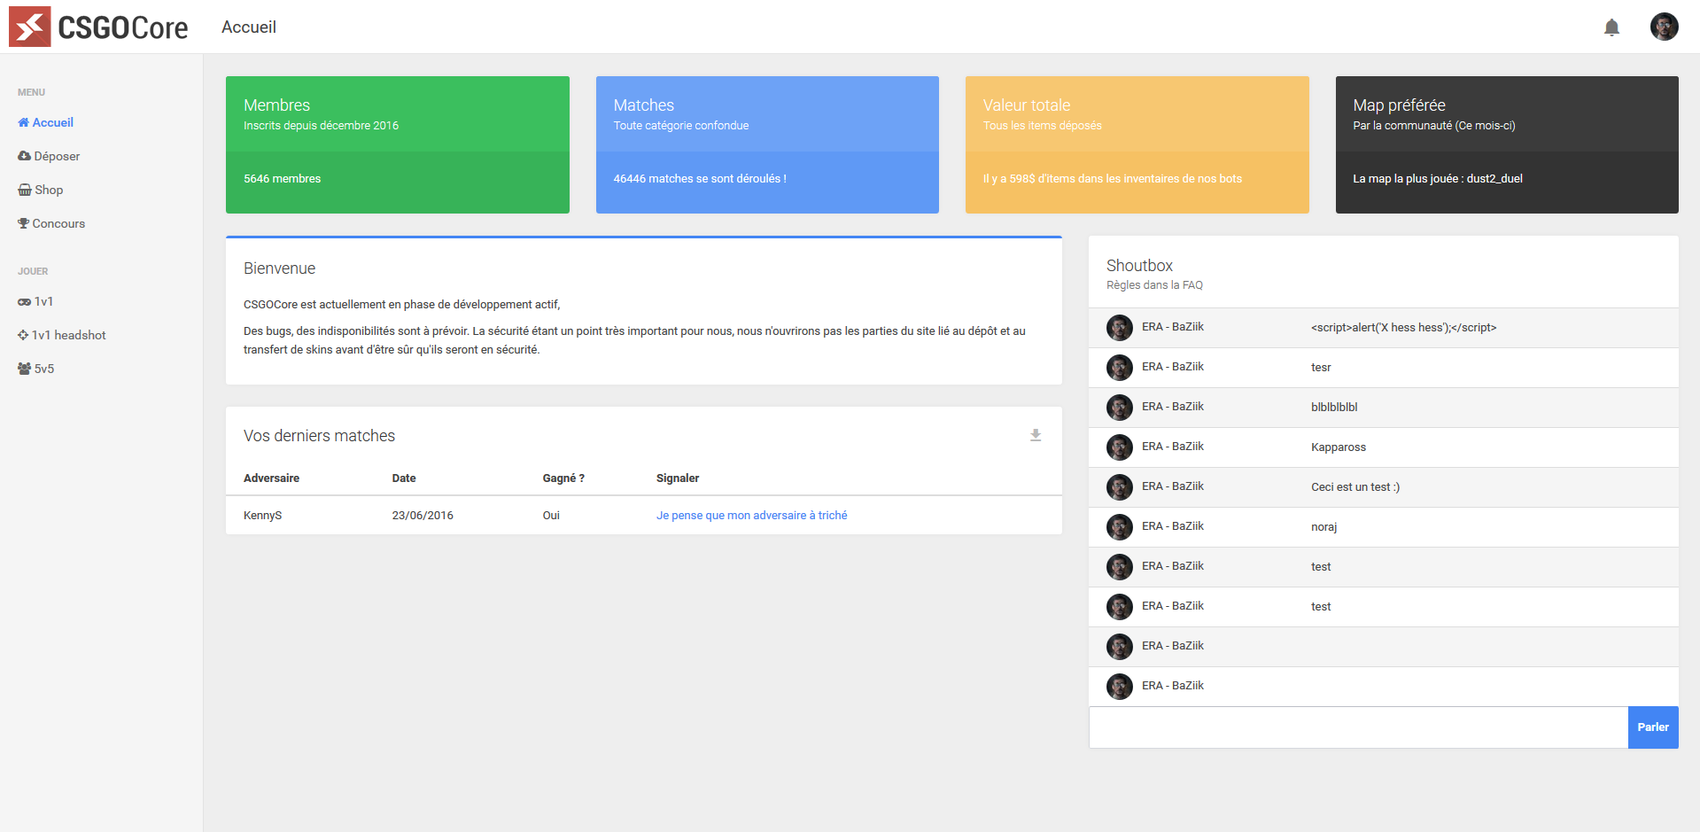The height and width of the screenshot is (832, 1700).
Task: Click avatar next to the 'blblblblbl' message
Action: point(1120,408)
